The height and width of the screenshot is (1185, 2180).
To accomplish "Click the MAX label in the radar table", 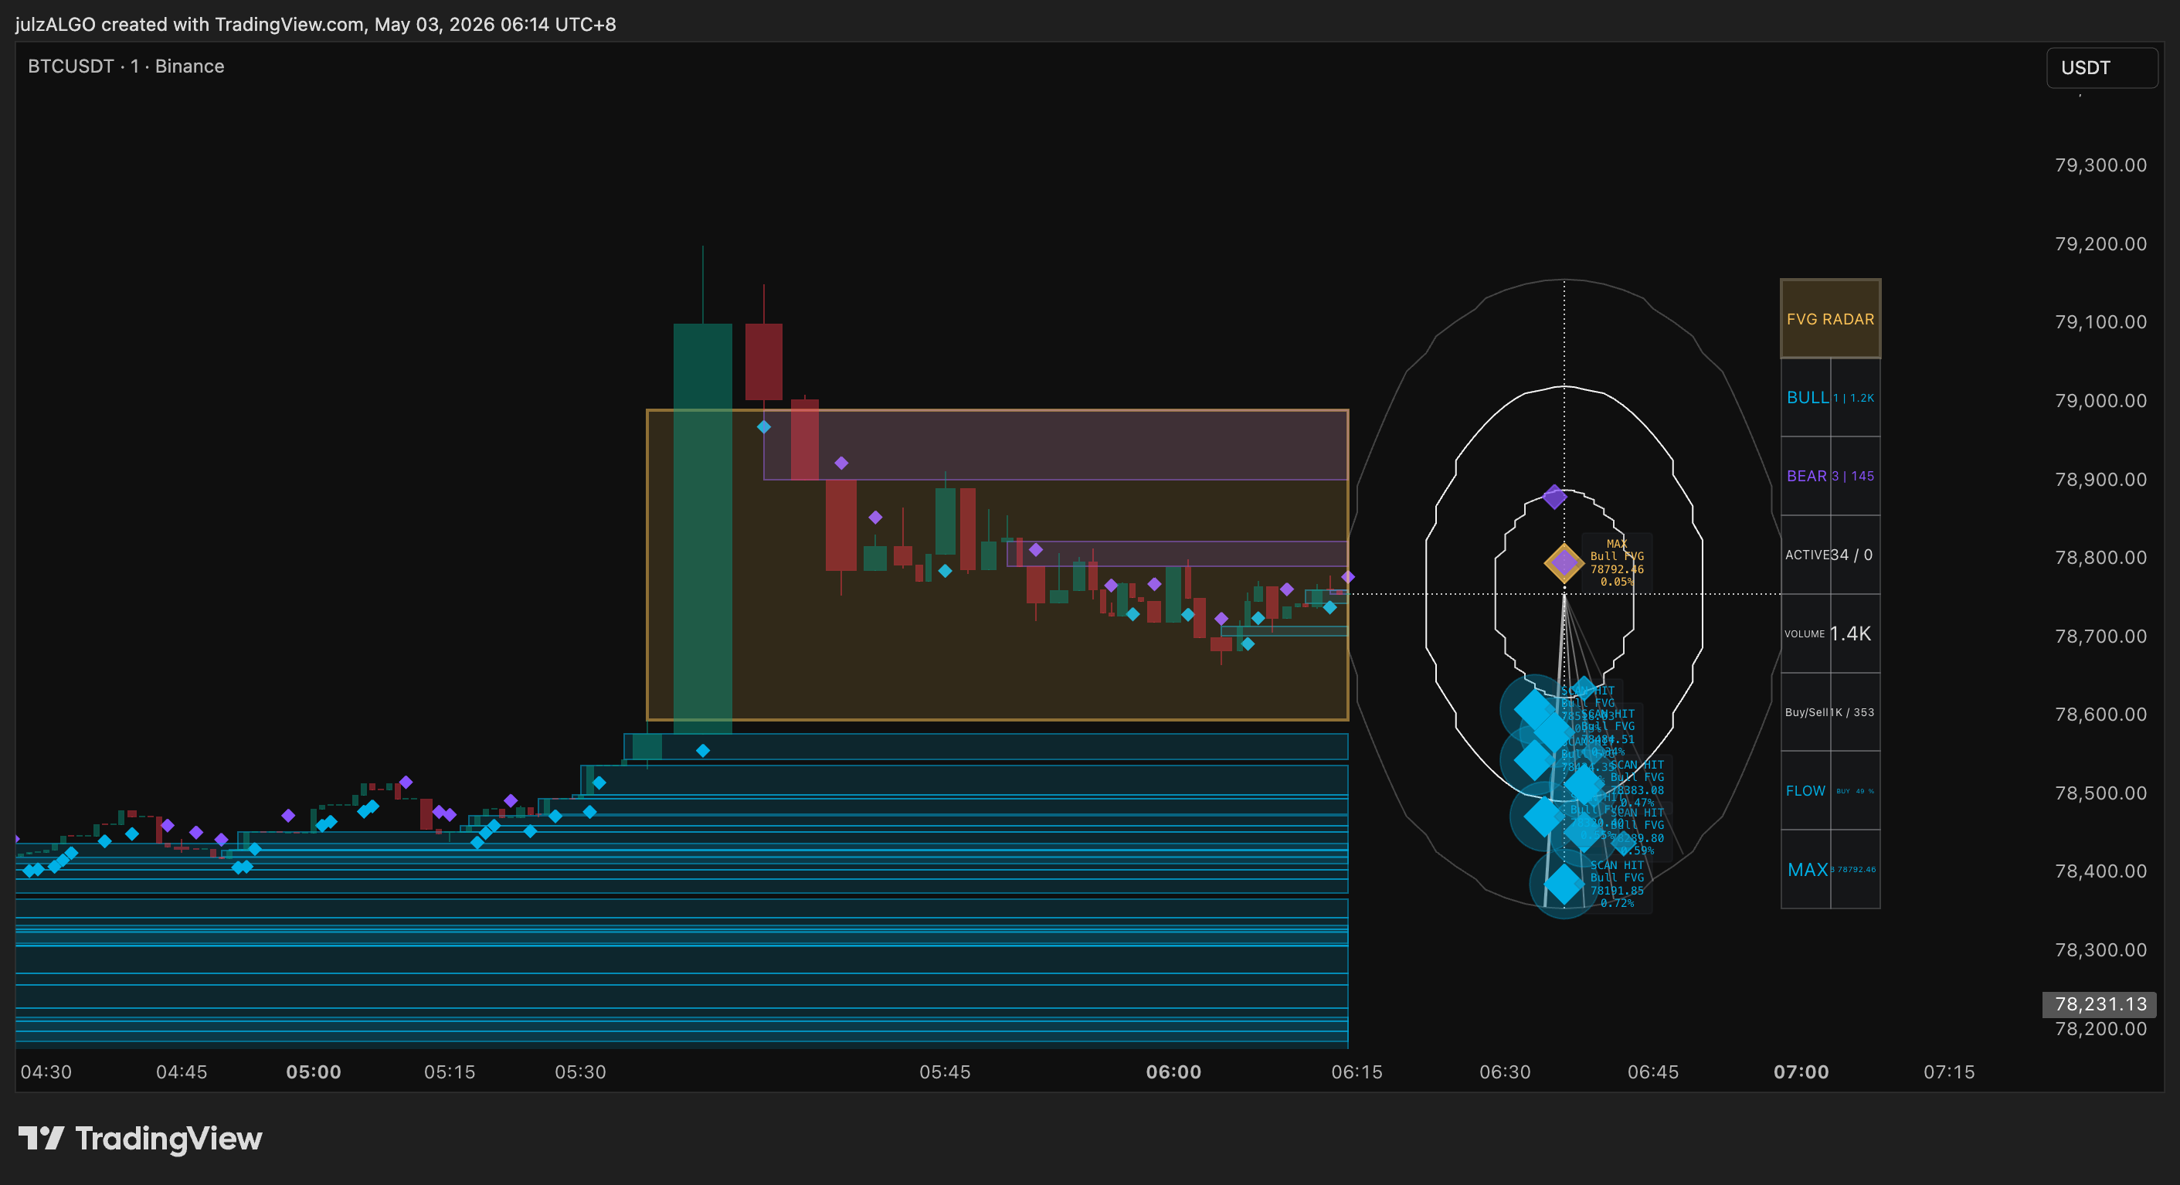I will (1808, 870).
